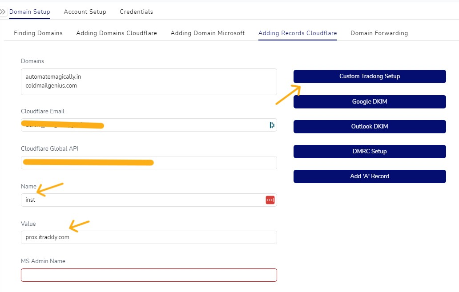Click the password manager icon in Cloudflare Email field
The image size is (459, 292).
(272, 125)
